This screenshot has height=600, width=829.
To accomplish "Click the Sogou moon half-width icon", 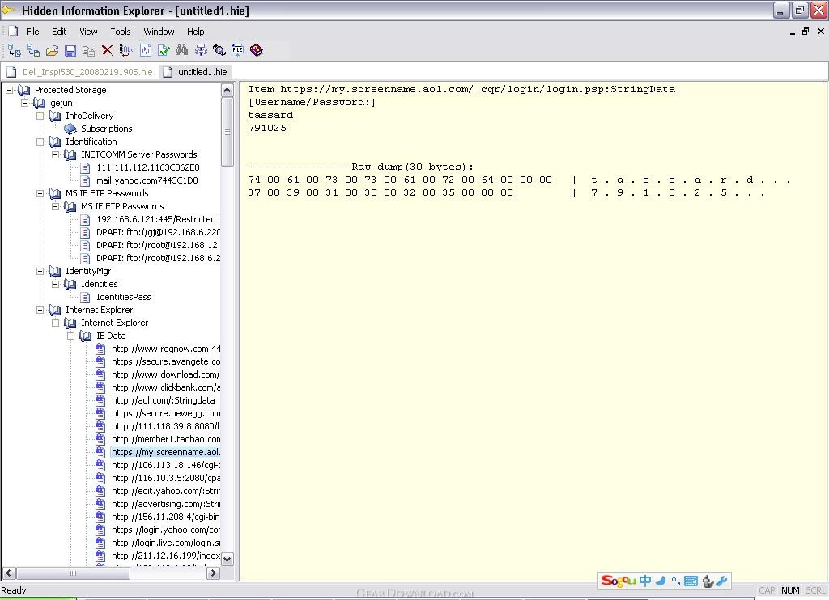I will 661,581.
